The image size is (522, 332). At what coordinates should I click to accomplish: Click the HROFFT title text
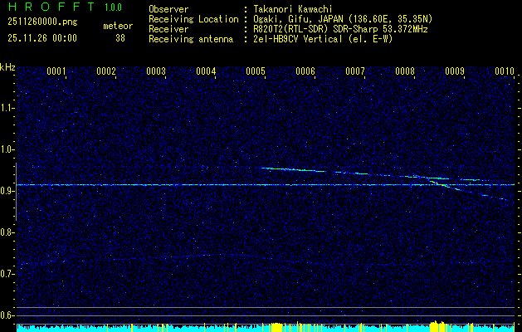point(51,7)
